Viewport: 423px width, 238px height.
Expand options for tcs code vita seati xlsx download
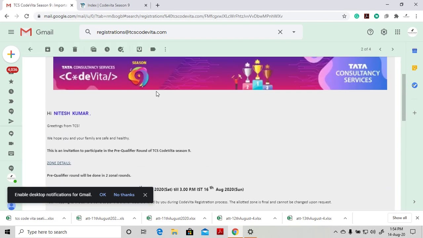coord(64,218)
